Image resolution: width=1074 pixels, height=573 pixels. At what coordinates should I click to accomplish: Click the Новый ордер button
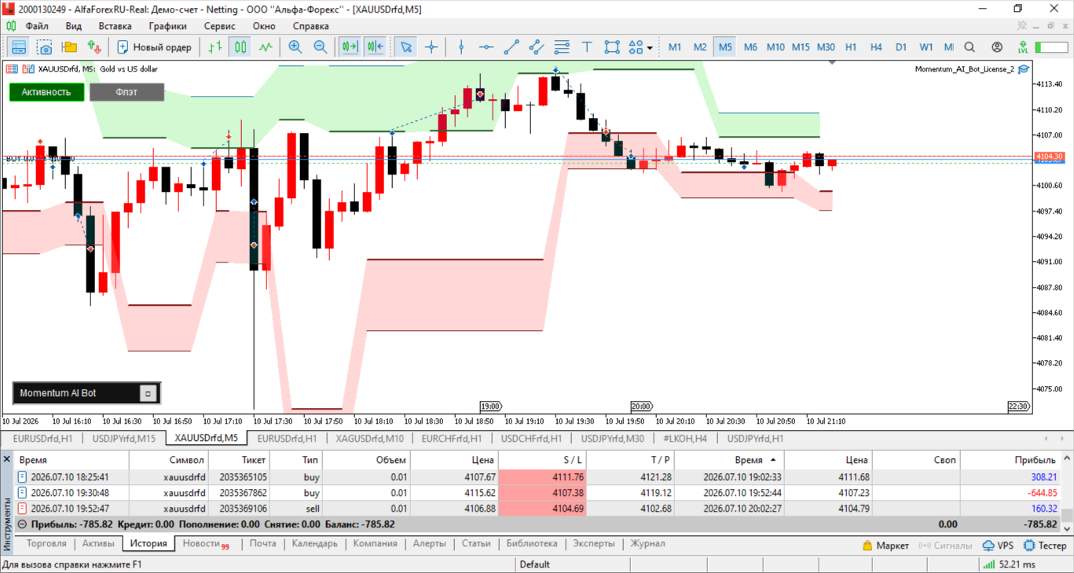[154, 47]
